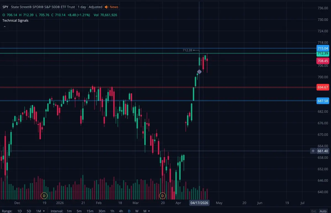The height and width of the screenshot is (213, 331).
Task: Select the D daily interval
Action: pyautogui.click(x=129, y=211)
